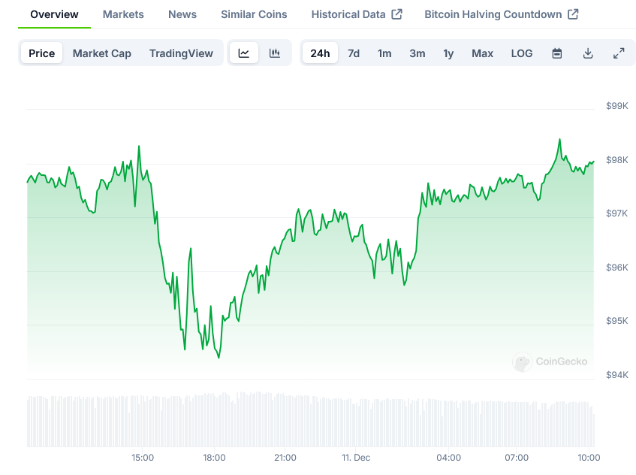This screenshot has width=636, height=475.
Task: Open external link icon beside Bitcoin Halving Countdown
Action: [x=573, y=14]
